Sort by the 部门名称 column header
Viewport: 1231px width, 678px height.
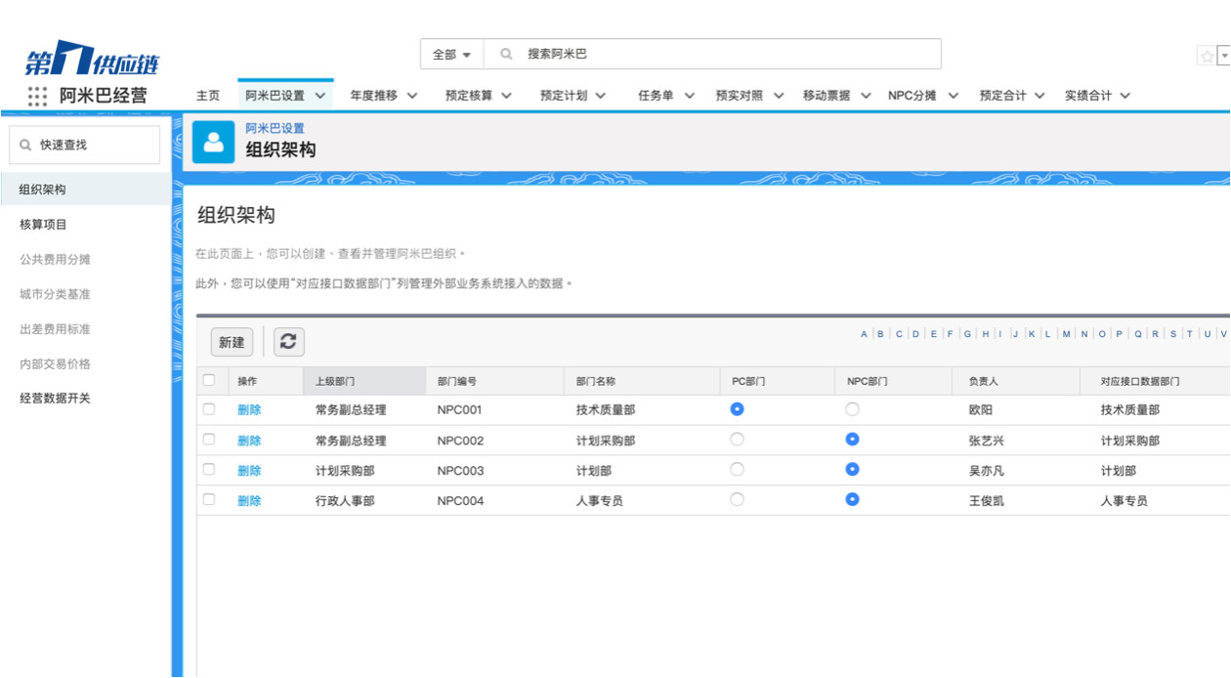point(642,381)
